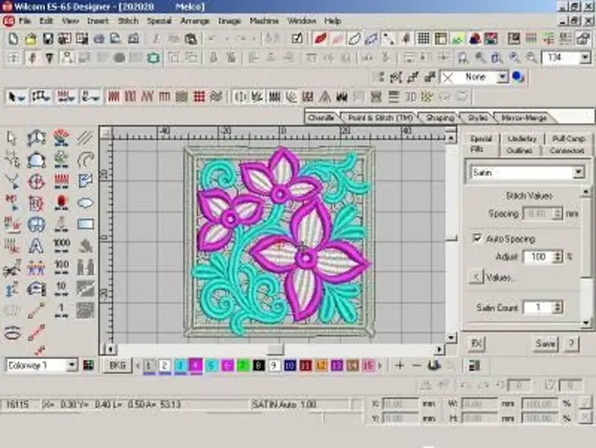Select the parallel diagonal lines tool
596x448 pixels.
coord(85,138)
